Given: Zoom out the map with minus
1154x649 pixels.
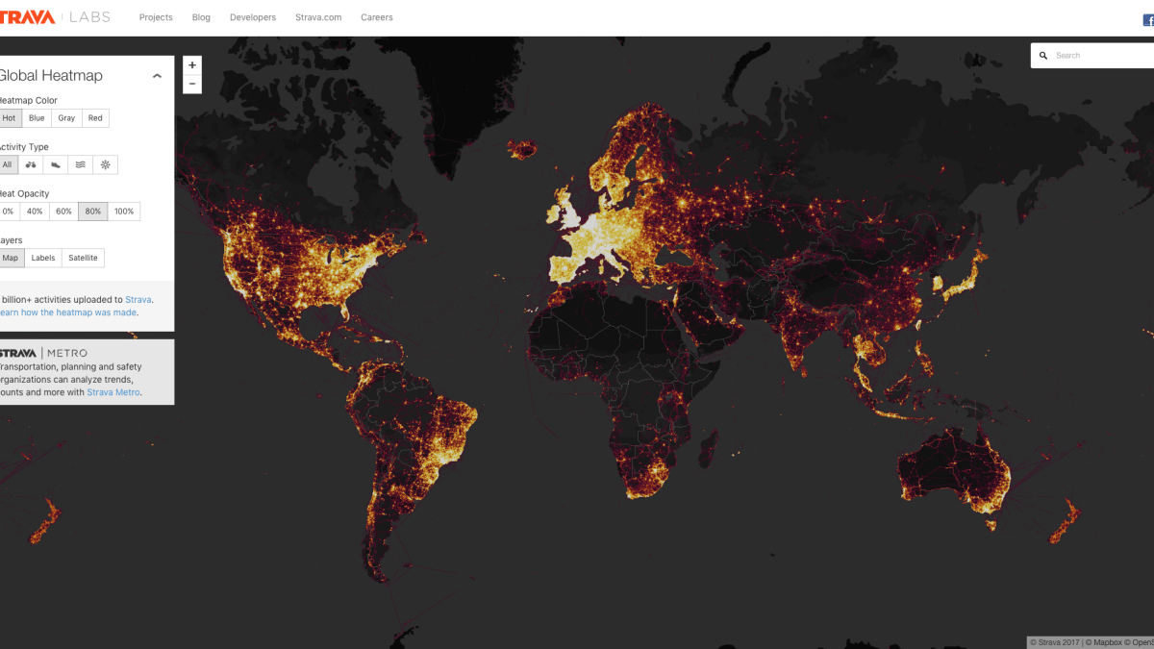Looking at the screenshot, I should pyautogui.click(x=192, y=84).
